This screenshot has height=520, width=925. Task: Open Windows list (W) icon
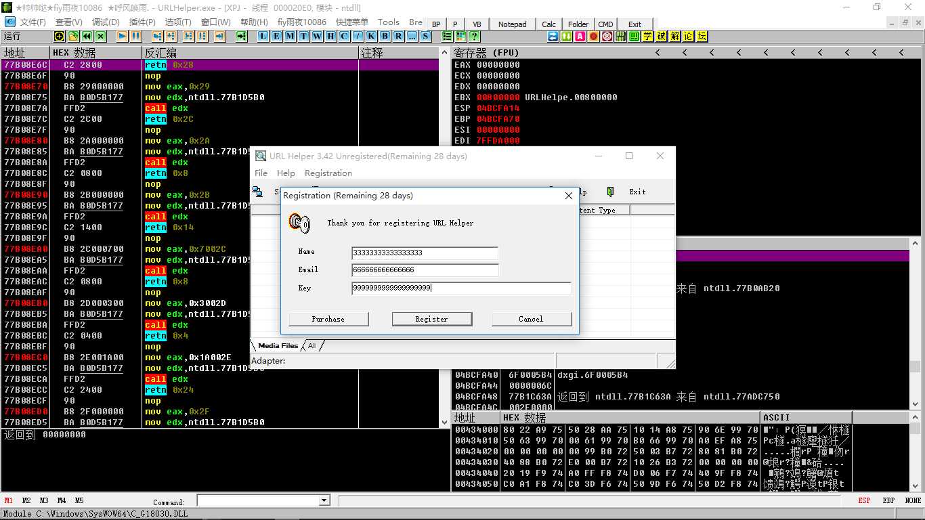tap(318, 37)
